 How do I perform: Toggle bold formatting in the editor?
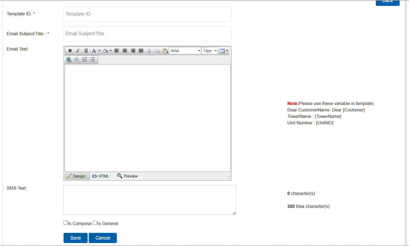tap(70, 51)
